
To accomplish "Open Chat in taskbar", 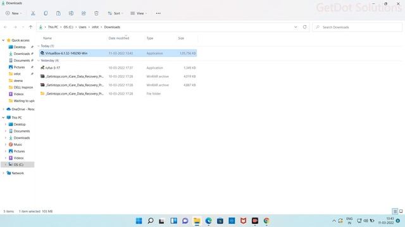I will pyautogui.click(x=185, y=221).
